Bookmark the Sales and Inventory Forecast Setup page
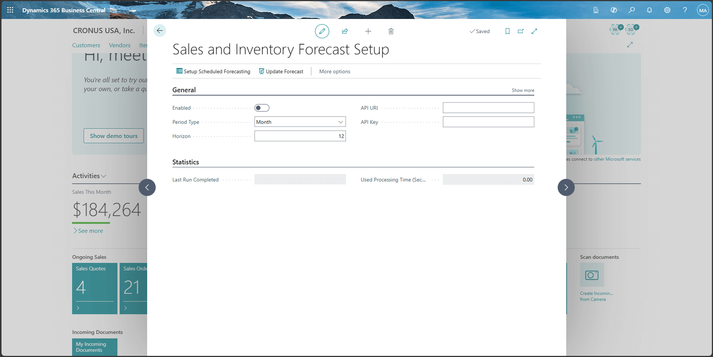713x357 pixels. (507, 31)
